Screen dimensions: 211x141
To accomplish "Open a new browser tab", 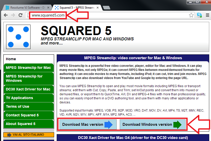I will click(107, 8).
